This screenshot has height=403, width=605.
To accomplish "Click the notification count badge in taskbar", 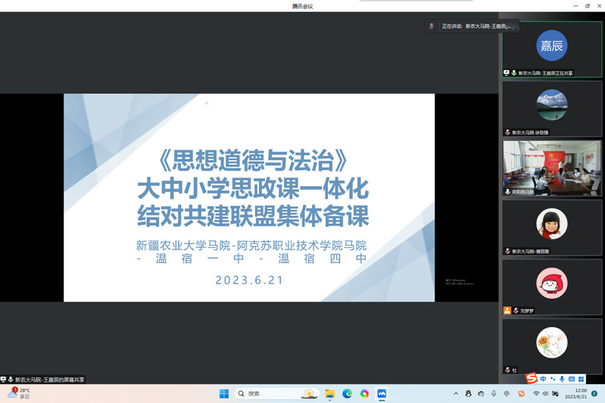I will (594, 393).
